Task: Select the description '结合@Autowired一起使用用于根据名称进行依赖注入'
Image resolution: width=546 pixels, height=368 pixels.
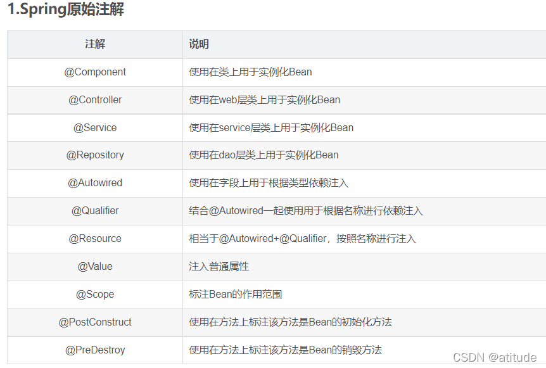Action: (306, 211)
